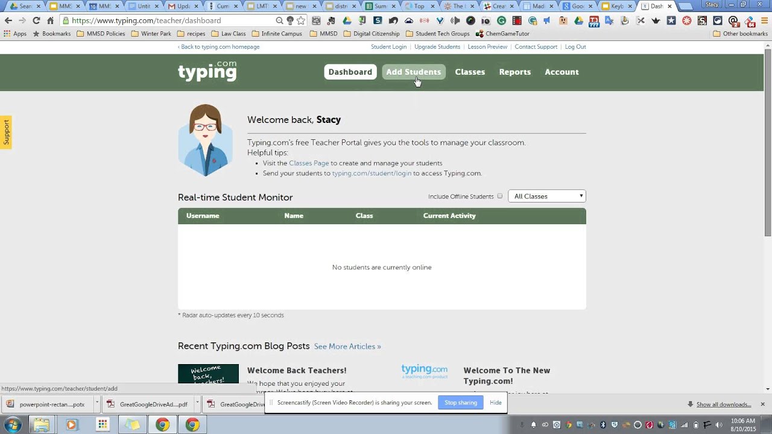Bookmark page with the star icon
Viewport: 772px width, 434px height.
click(x=301, y=20)
